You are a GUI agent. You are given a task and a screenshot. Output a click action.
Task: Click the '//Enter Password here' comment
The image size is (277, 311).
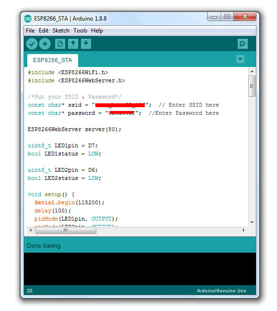[184, 113]
